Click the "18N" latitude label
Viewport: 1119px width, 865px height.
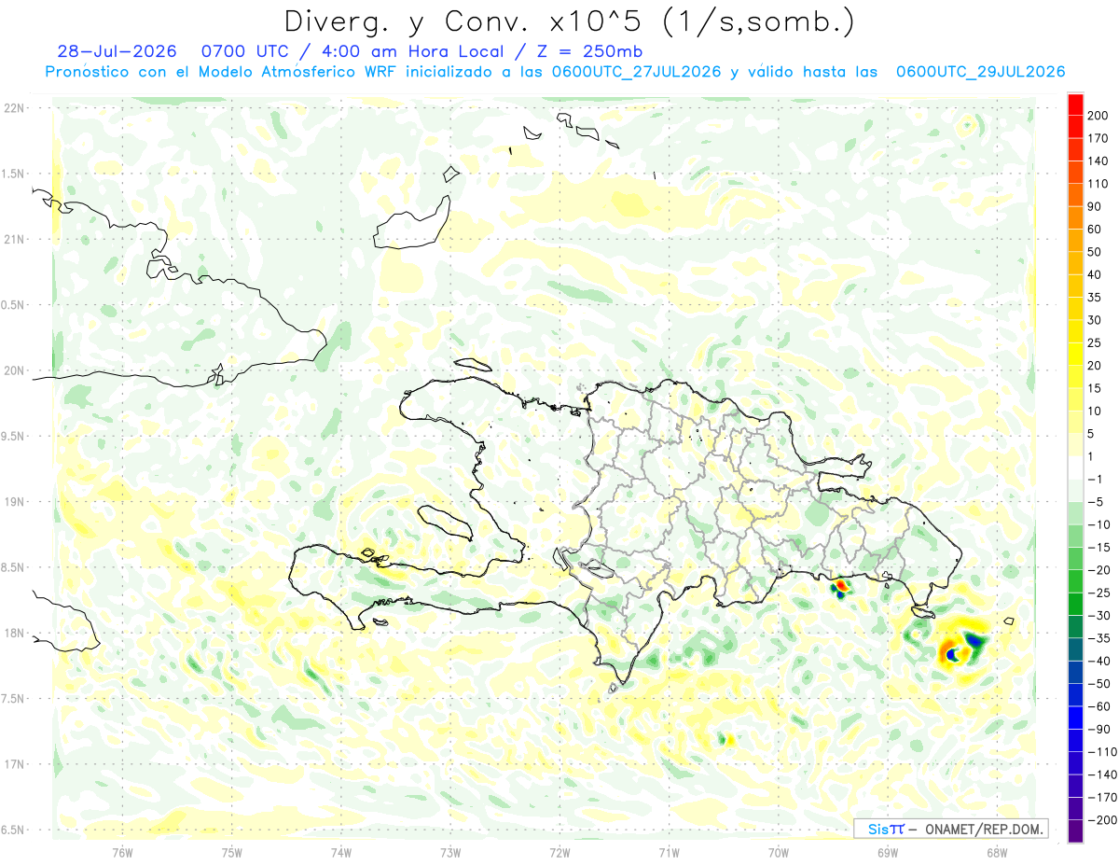coord(15,634)
